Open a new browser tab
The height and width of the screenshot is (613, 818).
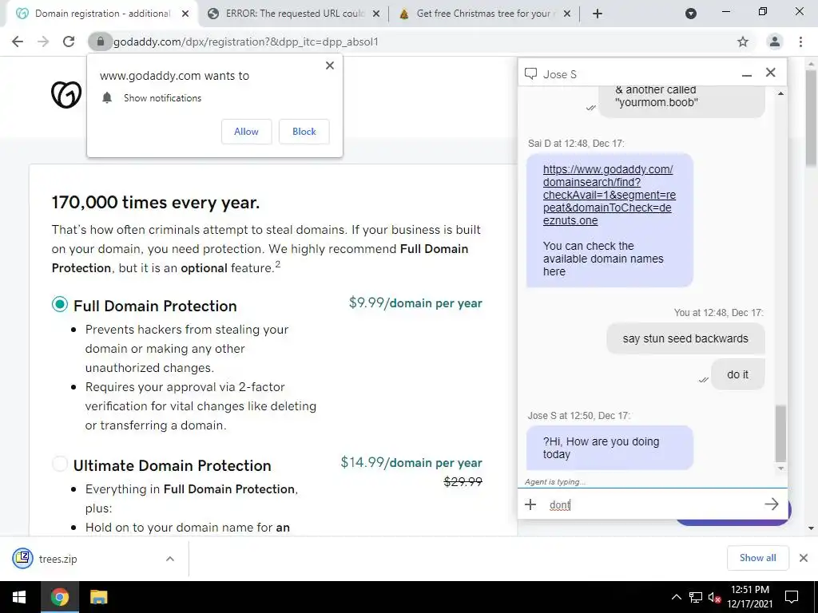point(598,14)
